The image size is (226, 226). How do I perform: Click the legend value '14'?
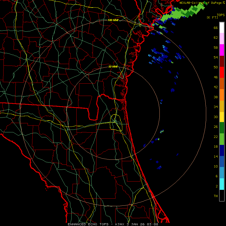[216, 156]
